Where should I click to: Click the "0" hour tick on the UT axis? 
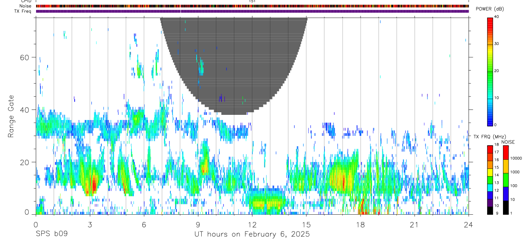36,225
